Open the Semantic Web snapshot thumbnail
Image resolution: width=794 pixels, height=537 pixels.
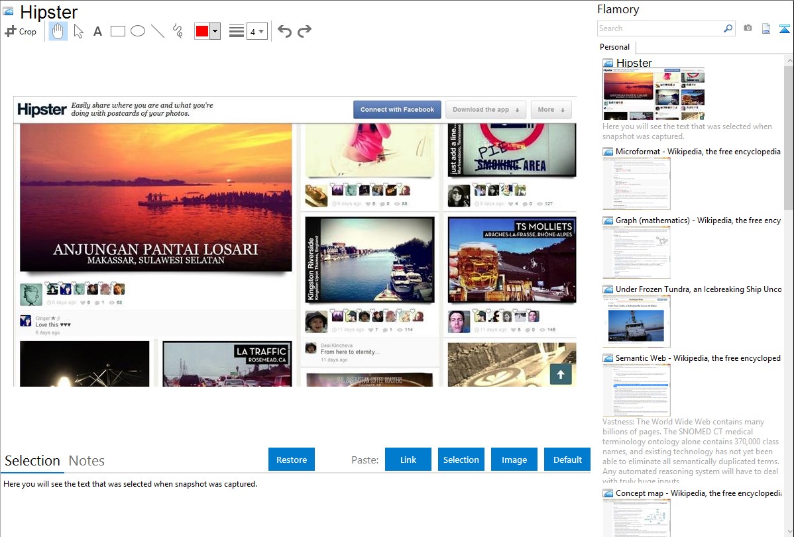pyautogui.click(x=636, y=390)
